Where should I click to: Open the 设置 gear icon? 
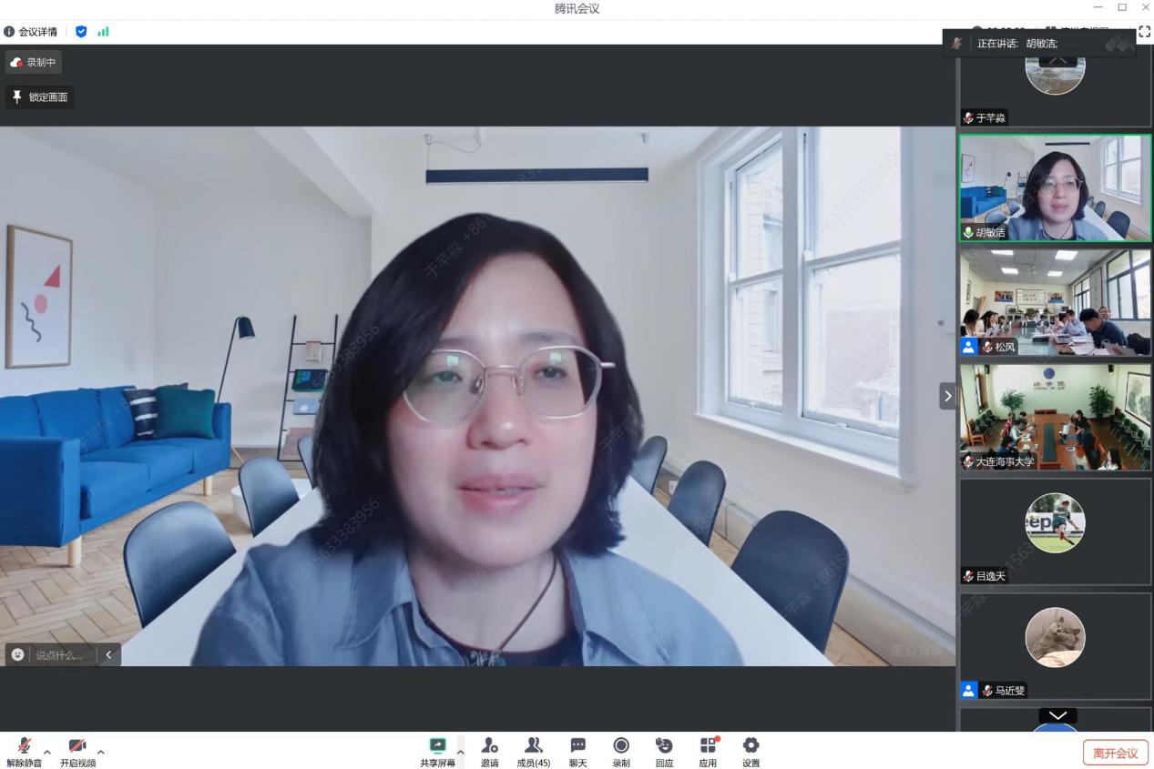coord(751,752)
